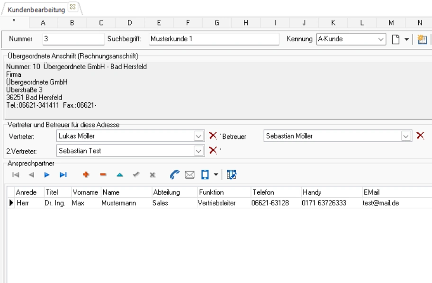Image resolution: width=432 pixels, height=283 pixels.
Task: Confirm changes with the checkmark icon
Action: 136,174
